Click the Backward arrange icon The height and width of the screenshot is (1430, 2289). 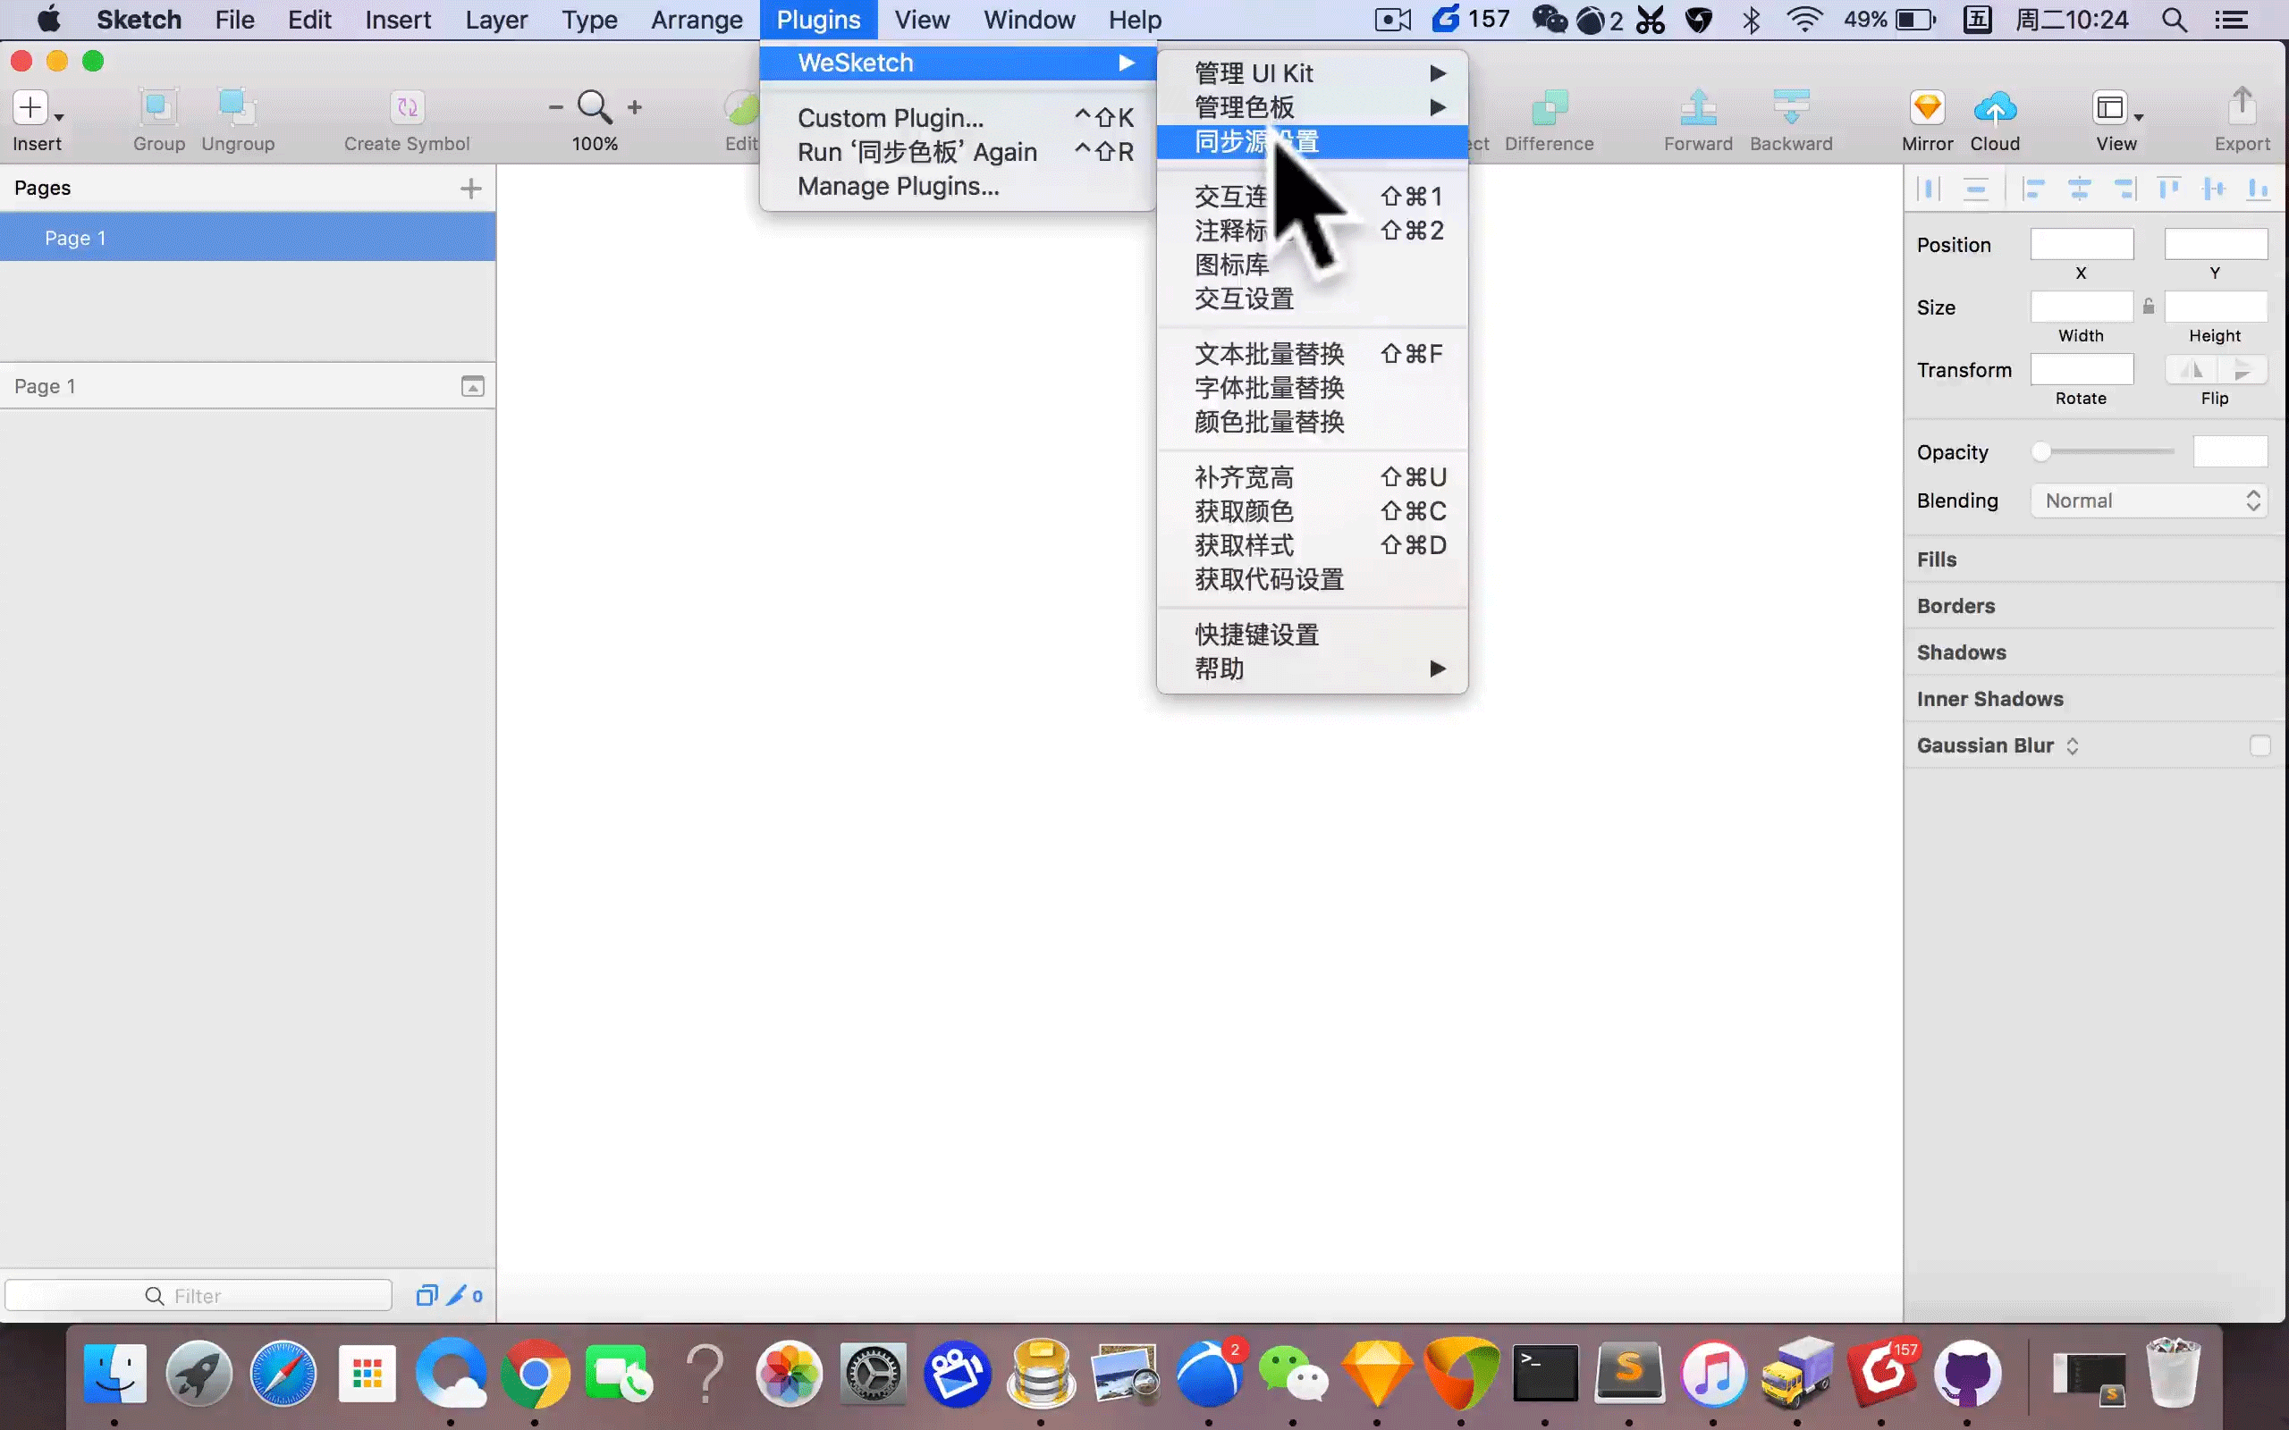click(x=1791, y=109)
